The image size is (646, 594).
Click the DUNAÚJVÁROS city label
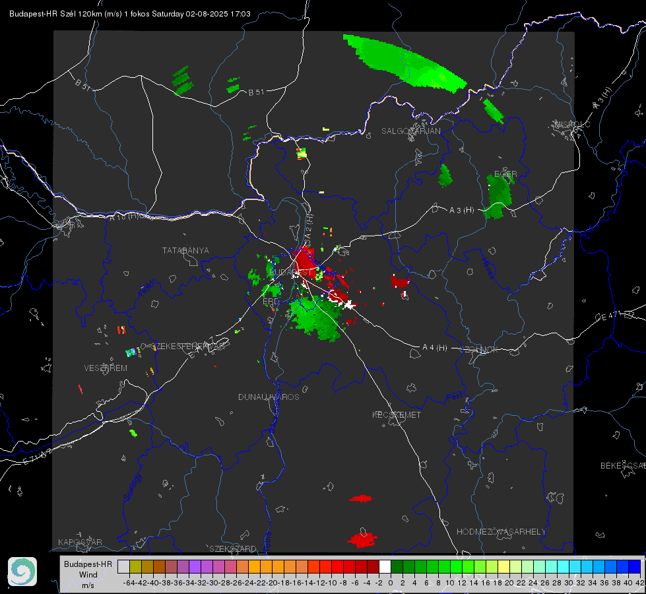[x=269, y=397]
